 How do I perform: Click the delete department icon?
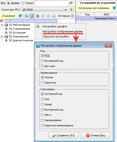click(37, 16)
